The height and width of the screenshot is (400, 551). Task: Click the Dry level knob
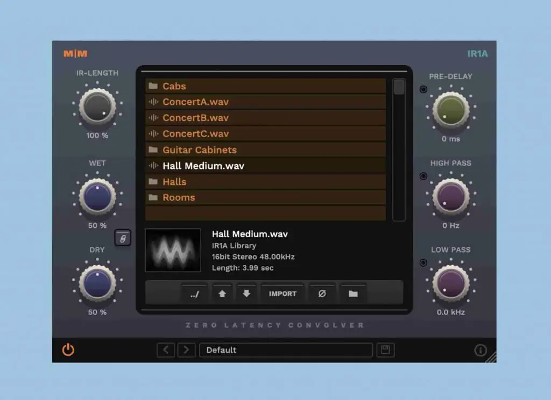point(97,283)
